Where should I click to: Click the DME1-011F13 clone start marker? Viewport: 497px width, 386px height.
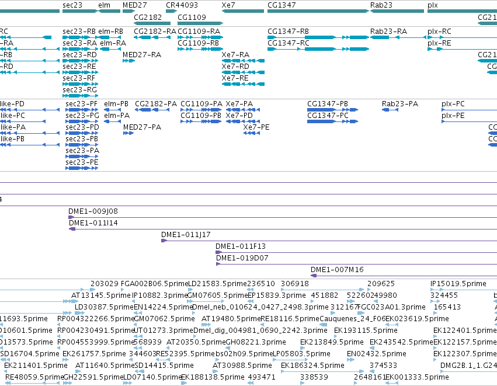pyautogui.click(x=218, y=253)
